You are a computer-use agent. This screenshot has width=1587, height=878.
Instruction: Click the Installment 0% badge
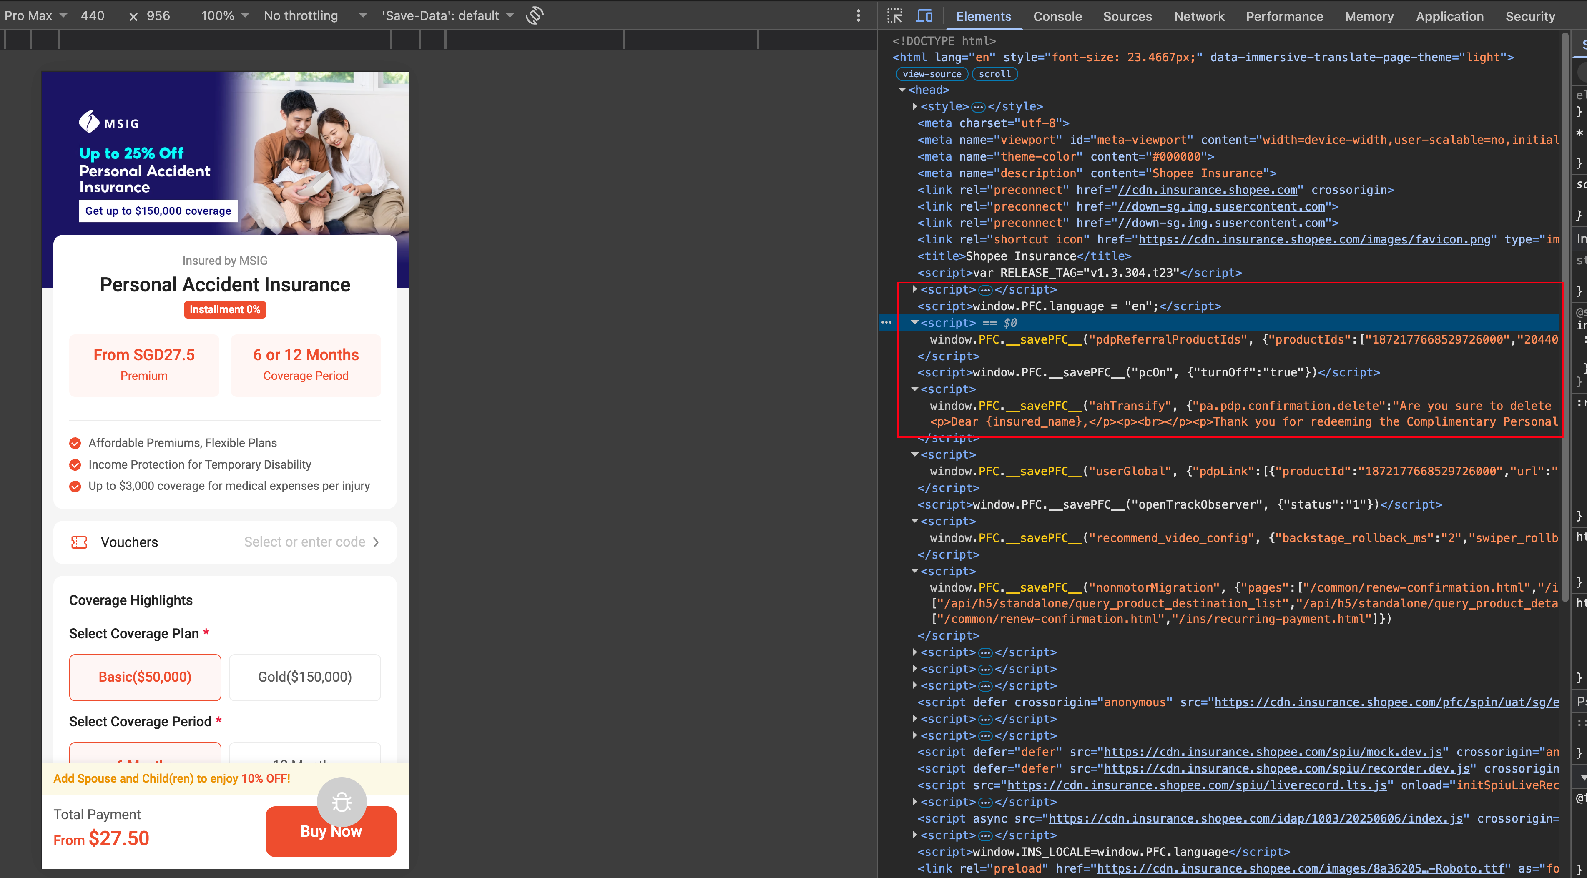[225, 309]
